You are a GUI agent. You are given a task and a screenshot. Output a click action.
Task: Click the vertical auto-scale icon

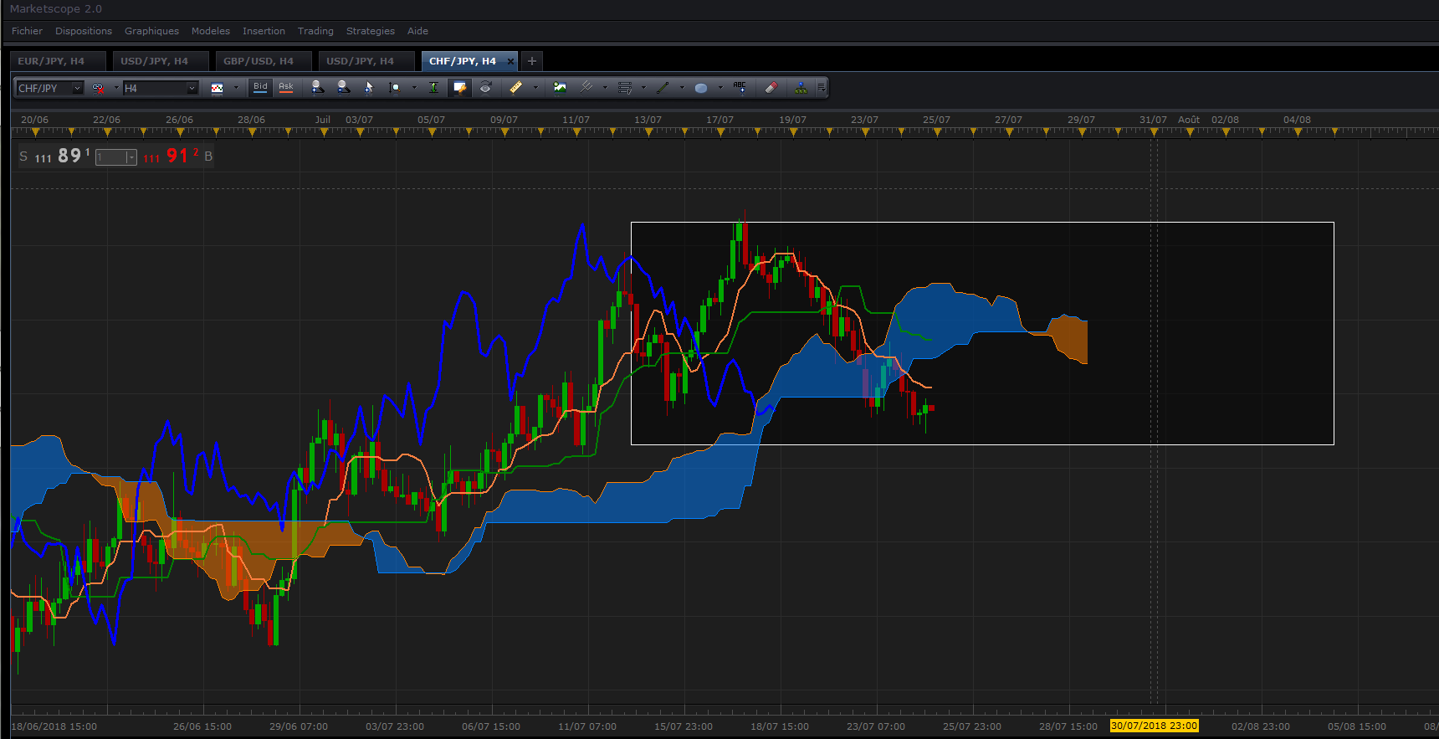[433, 87]
